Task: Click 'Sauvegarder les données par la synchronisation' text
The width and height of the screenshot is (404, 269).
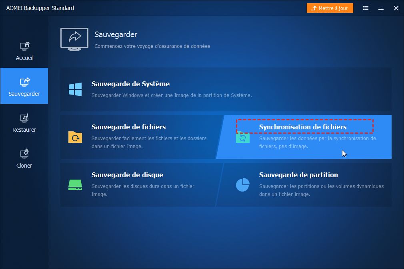Action: [x=318, y=142]
